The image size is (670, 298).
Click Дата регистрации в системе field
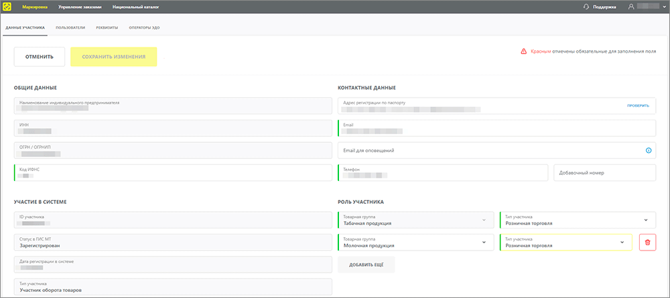173,265
